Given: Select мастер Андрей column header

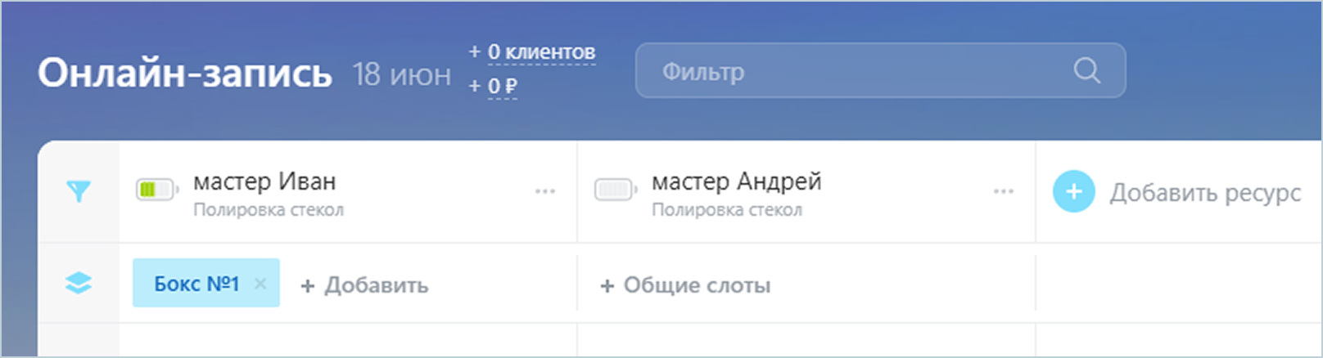Looking at the screenshot, I should 736,181.
